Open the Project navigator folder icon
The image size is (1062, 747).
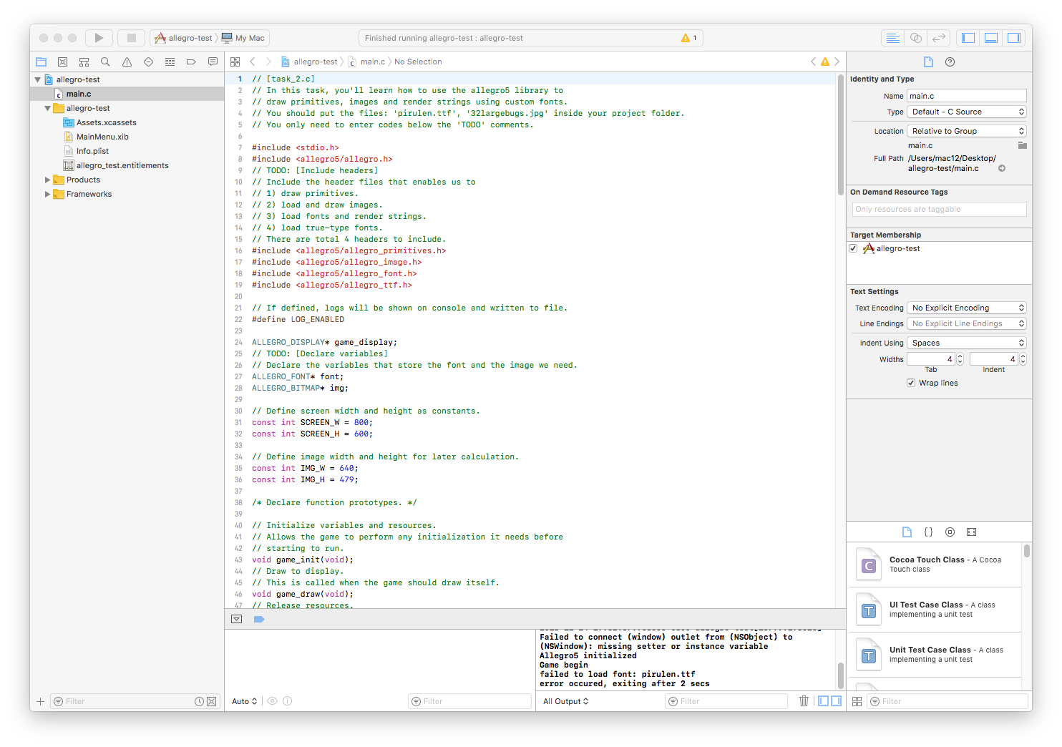click(41, 62)
